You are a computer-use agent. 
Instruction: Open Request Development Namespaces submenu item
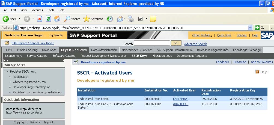coord(103,56)
